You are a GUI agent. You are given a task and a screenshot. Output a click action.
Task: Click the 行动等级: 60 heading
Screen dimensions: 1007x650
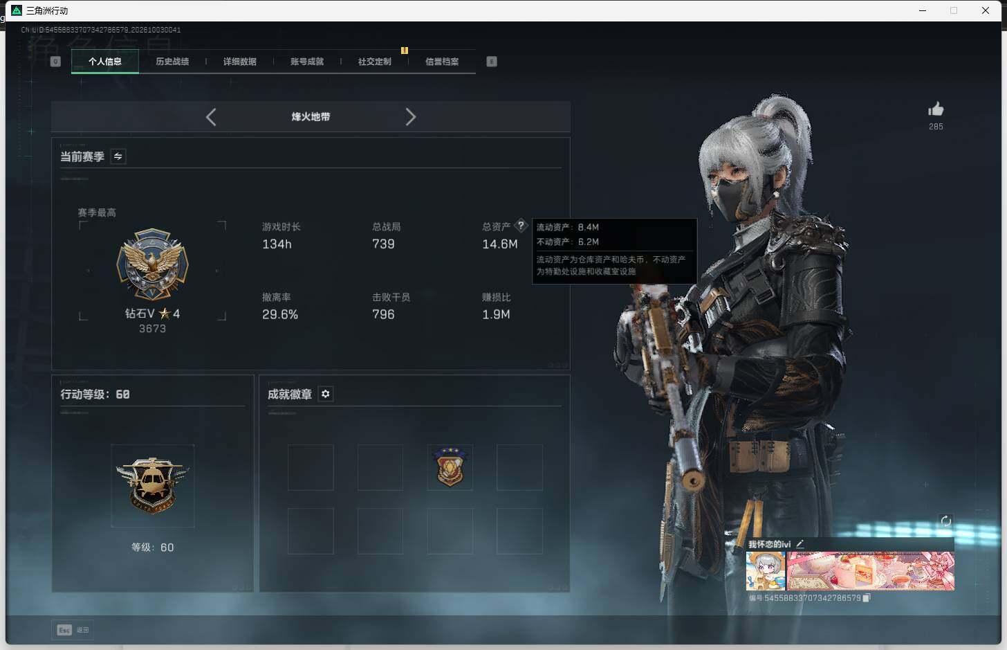[x=95, y=395]
